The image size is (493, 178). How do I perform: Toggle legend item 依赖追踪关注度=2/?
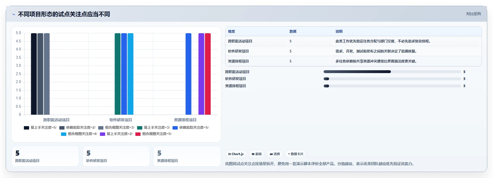77,128
